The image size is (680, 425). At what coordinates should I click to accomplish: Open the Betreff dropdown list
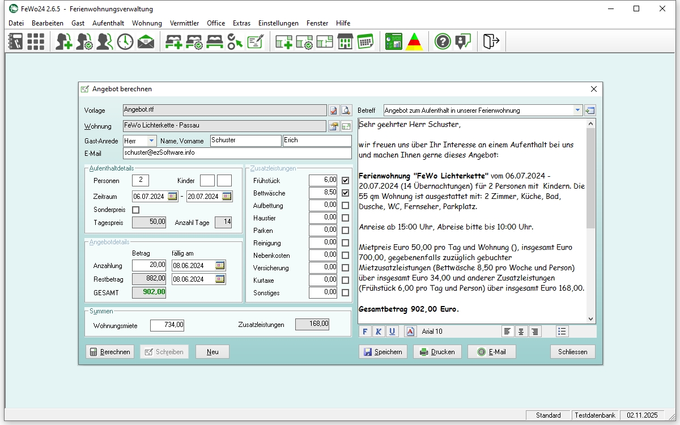pos(577,110)
